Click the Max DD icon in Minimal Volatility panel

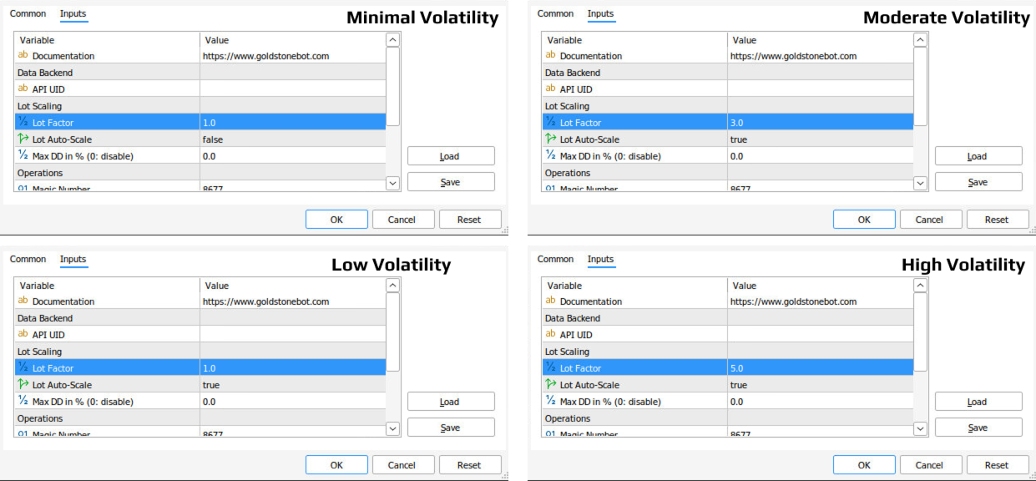point(23,155)
